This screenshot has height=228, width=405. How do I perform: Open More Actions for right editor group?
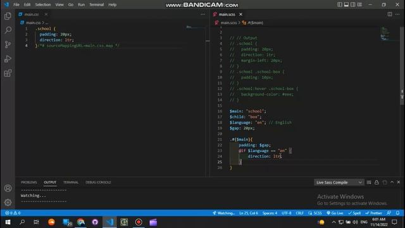pyautogui.click(x=397, y=14)
